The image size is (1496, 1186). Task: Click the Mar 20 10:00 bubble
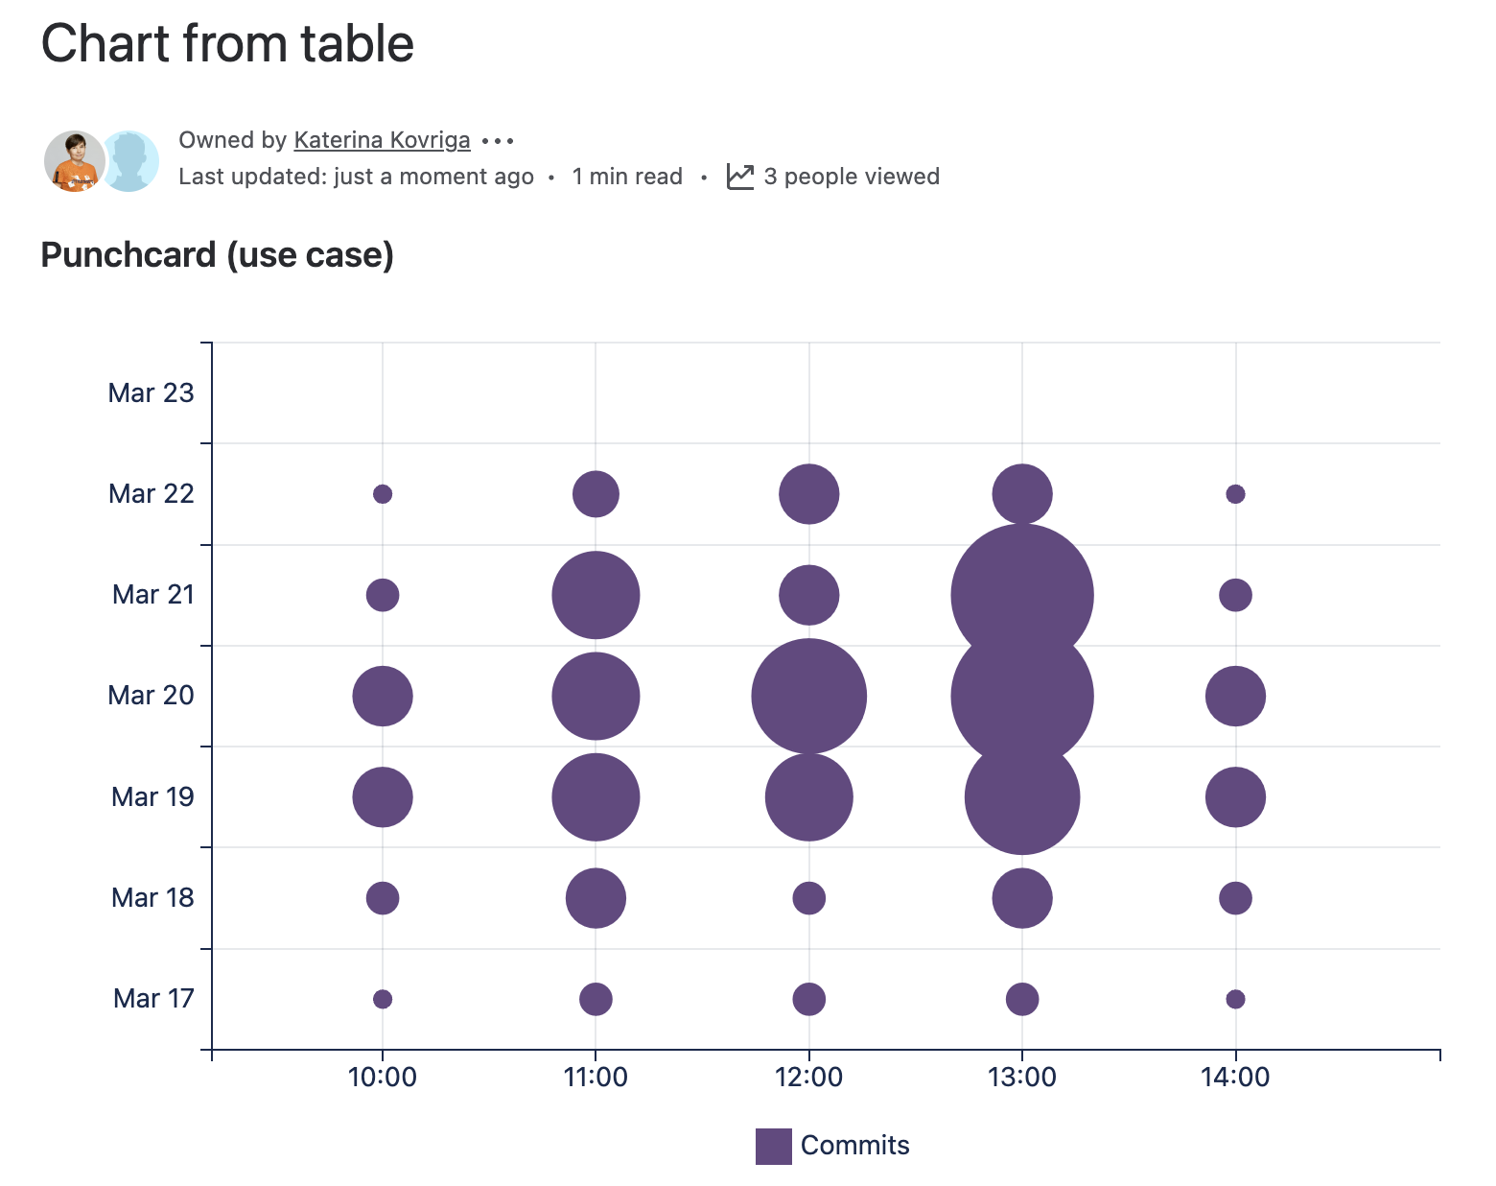(383, 696)
